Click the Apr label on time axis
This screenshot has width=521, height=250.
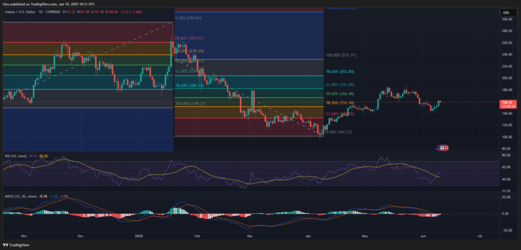click(309, 236)
